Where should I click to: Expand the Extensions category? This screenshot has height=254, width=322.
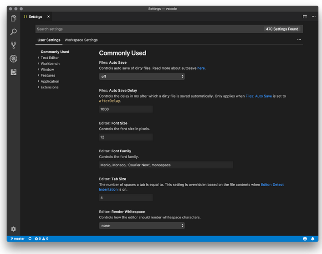coord(49,87)
